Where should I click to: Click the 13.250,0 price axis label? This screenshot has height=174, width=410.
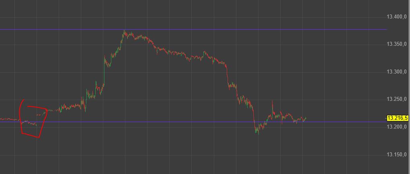tap(397, 99)
